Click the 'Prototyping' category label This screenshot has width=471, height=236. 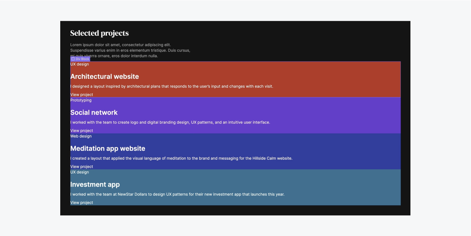[x=81, y=100]
